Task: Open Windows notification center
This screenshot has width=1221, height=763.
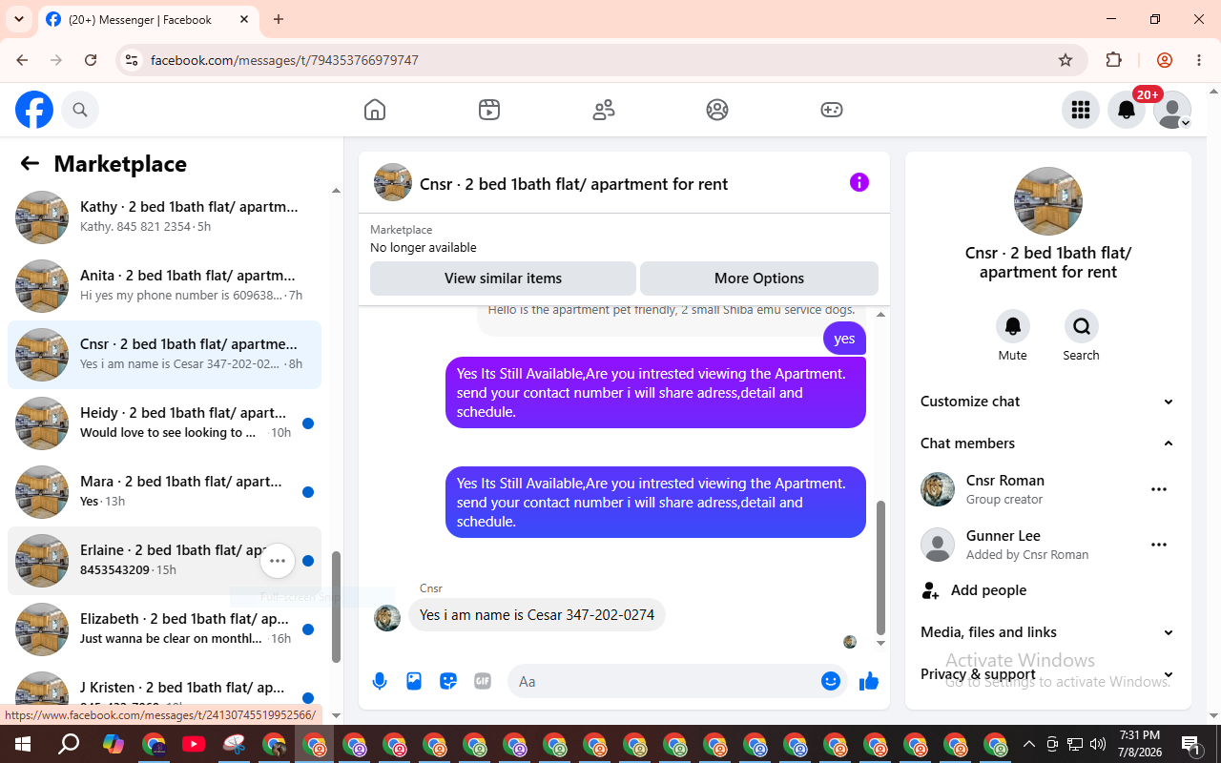Action: pos(1191,744)
